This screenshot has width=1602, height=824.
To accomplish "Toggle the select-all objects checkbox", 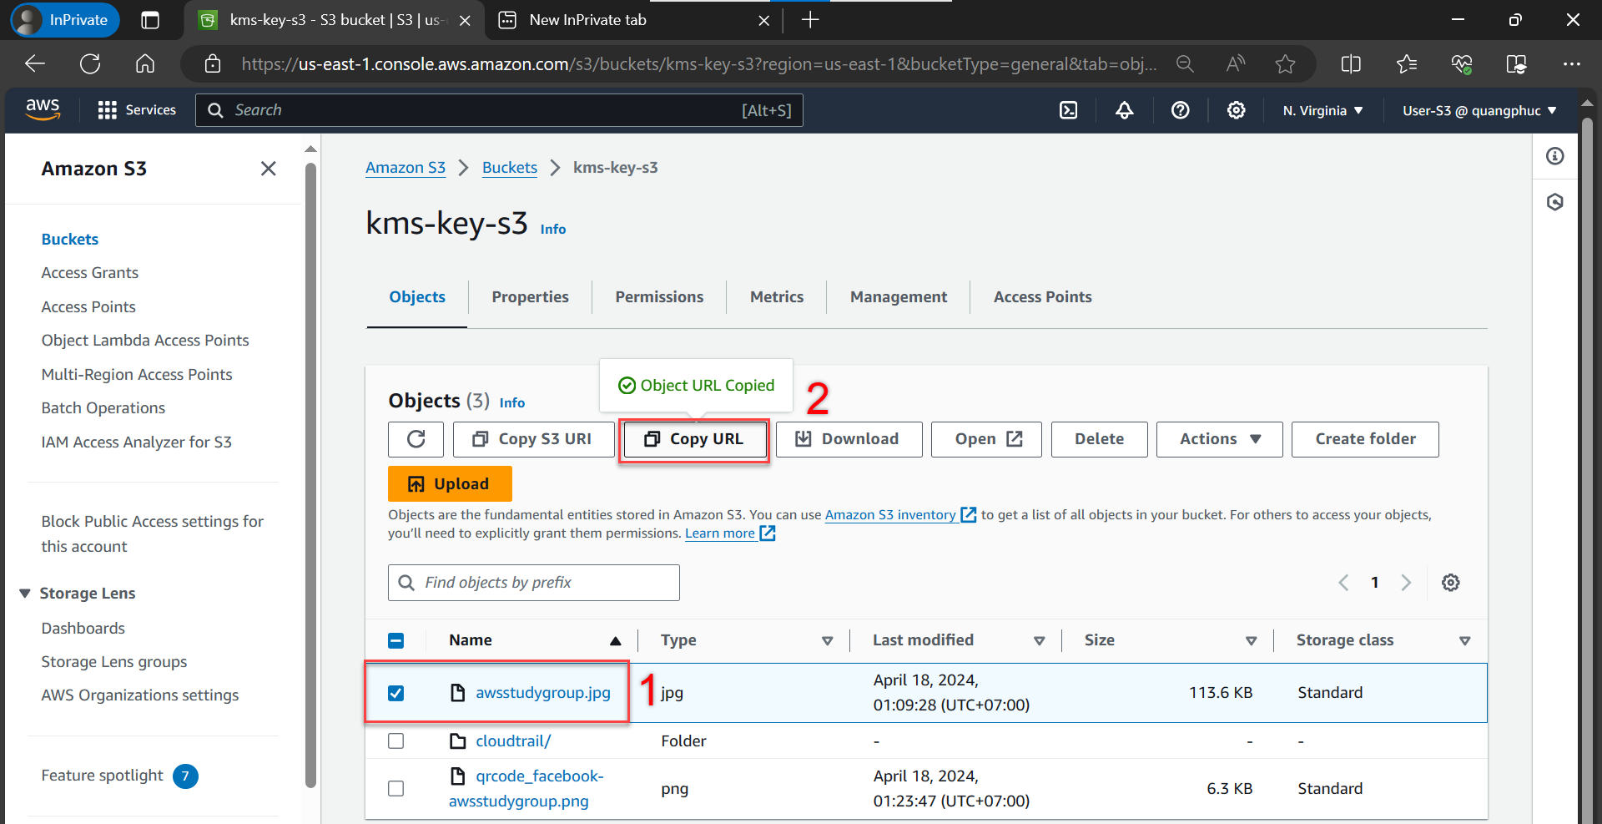I will click(396, 640).
